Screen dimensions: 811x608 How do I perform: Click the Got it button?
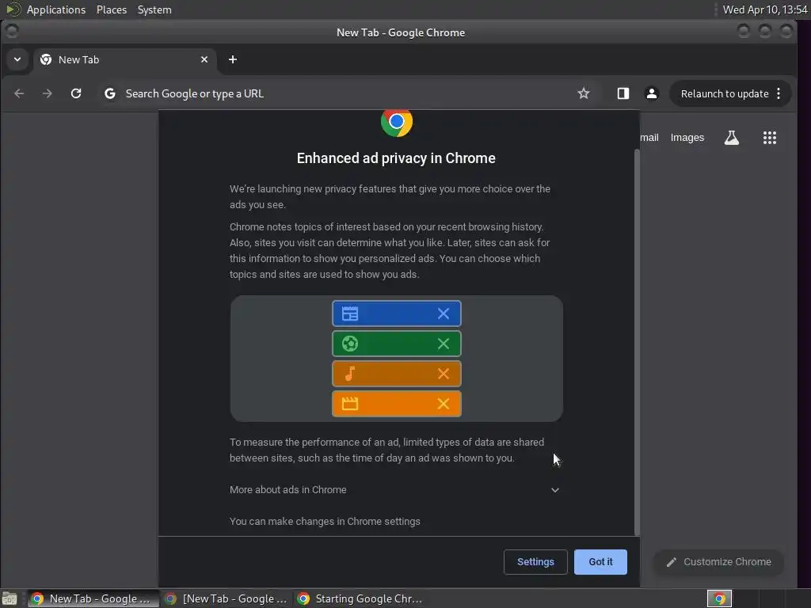pyautogui.click(x=600, y=561)
